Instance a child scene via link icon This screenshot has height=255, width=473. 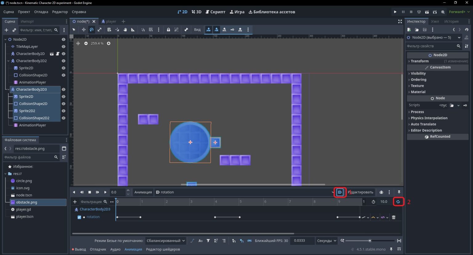pos(14,30)
